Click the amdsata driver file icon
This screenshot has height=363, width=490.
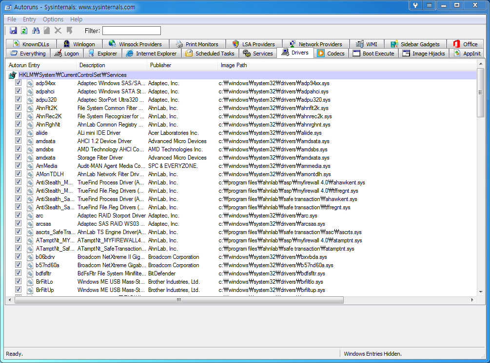[x=30, y=141]
